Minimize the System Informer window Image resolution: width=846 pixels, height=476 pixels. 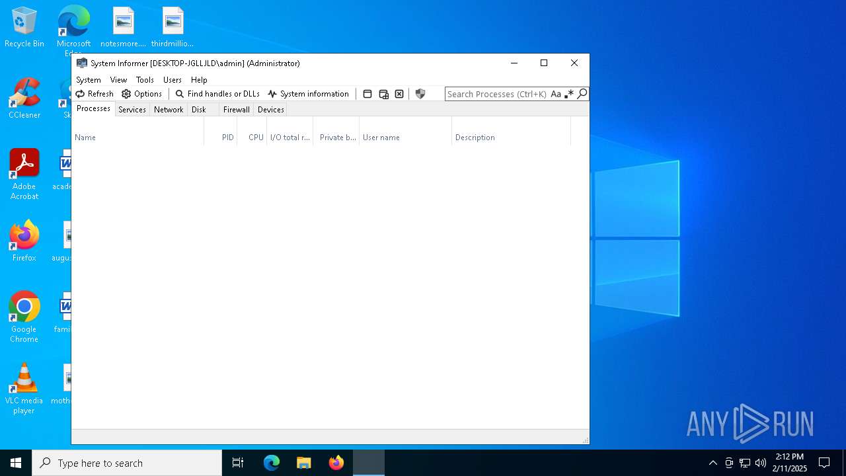[x=514, y=63]
